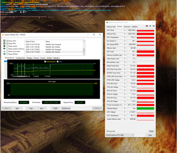Screen dimensions: 177x153
Task: Click the FPU icon beside Stress FPU
Action: (x=4, y=43)
